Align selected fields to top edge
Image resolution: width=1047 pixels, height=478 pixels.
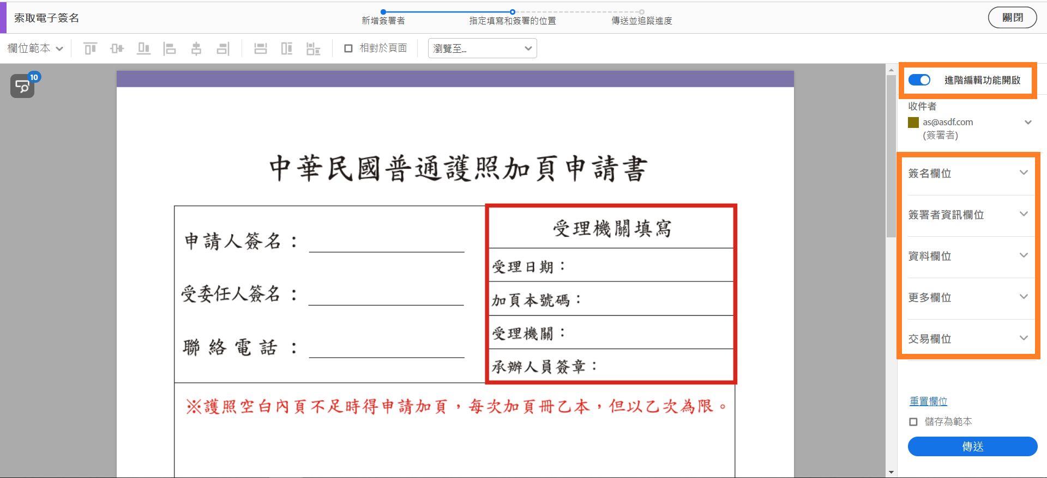click(91, 48)
